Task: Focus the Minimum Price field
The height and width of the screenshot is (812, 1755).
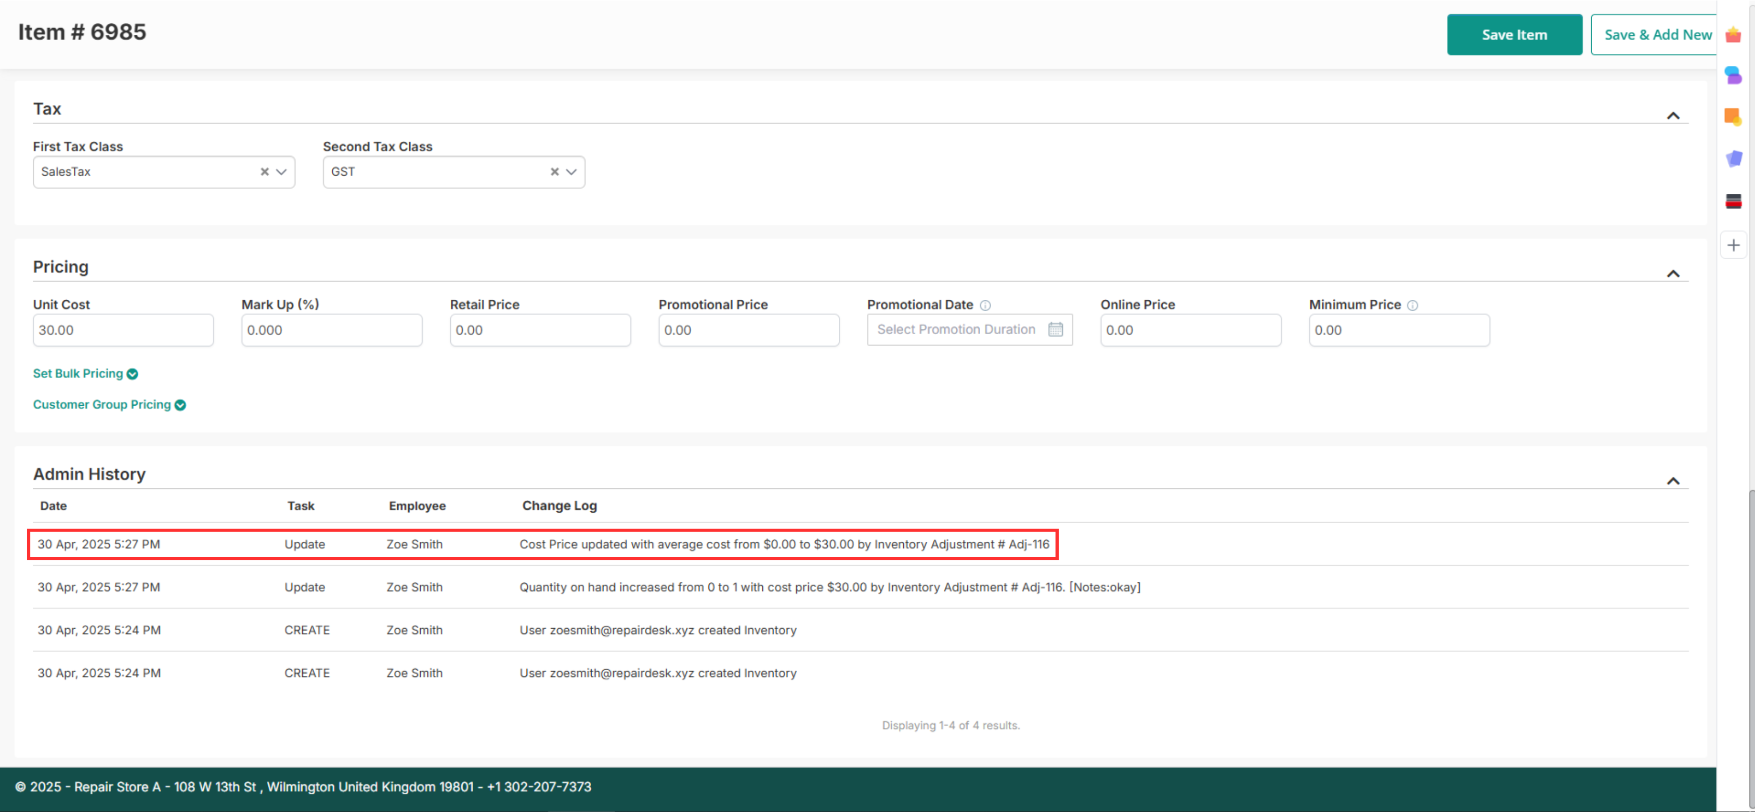Action: pyautogui.click(x=1399, y=330)
